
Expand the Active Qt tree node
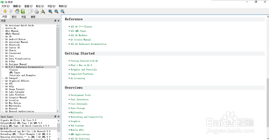click(3, 28)
